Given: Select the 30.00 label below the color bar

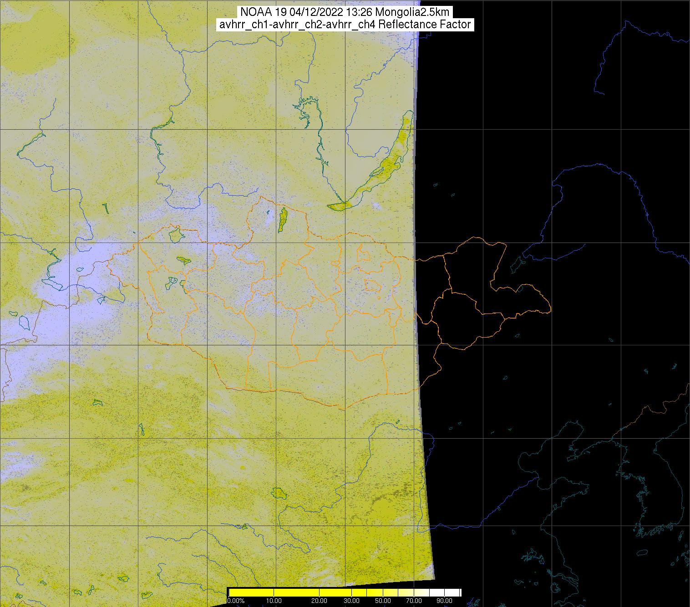Looking at the screenshot, I should pos(351,601).
